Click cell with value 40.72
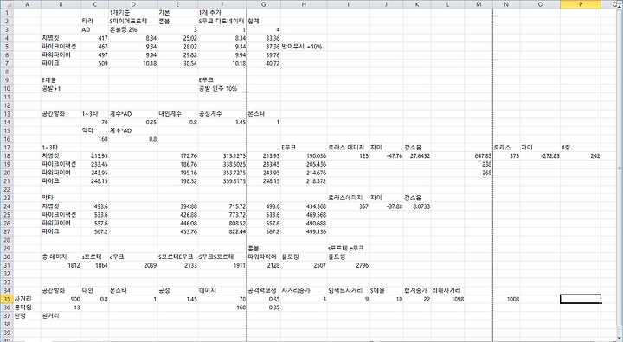The height and width of the screenshot is (342, 623). 263,64
